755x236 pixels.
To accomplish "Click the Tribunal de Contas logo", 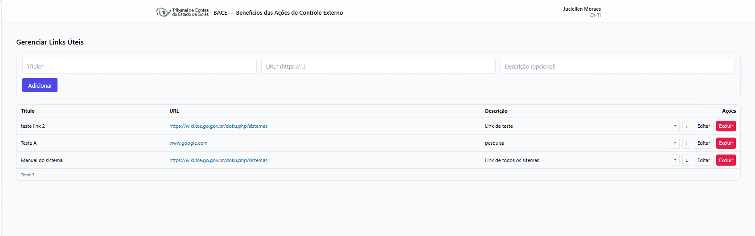I will (182, 12).
